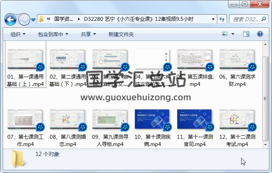This screenshot has height=173, width=272.
Task: Click the file name 05、第五课排盘.mp4
Action: (x=195, y=81)
